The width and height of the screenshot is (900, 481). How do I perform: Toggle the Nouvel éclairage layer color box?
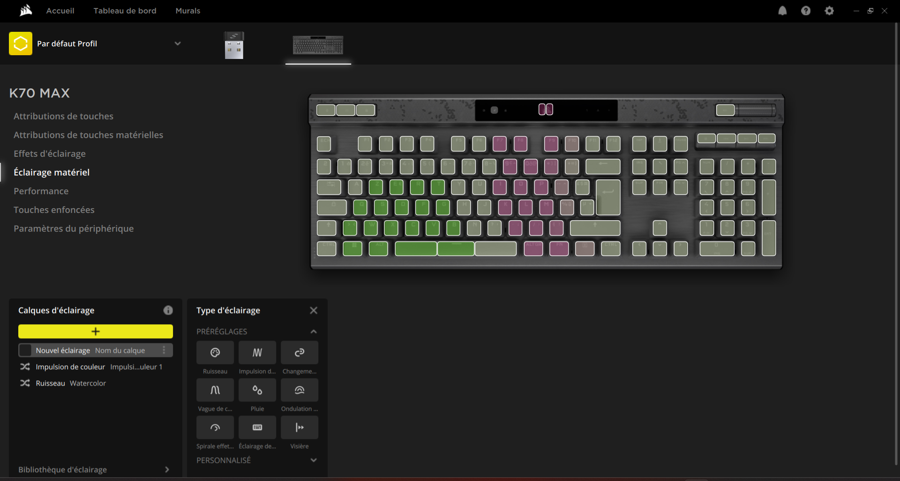pyautogui.click(x=25, y=350)
